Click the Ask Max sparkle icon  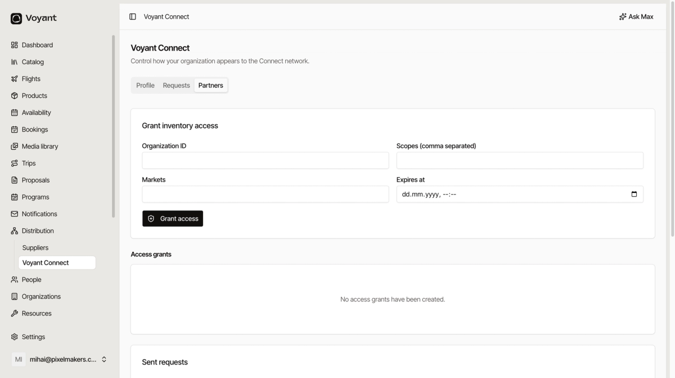click(623, 17)
